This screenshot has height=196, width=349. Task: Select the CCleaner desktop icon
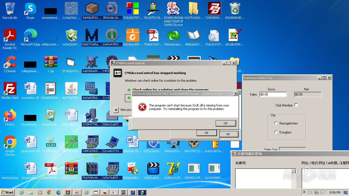click(x=10, y=64)
